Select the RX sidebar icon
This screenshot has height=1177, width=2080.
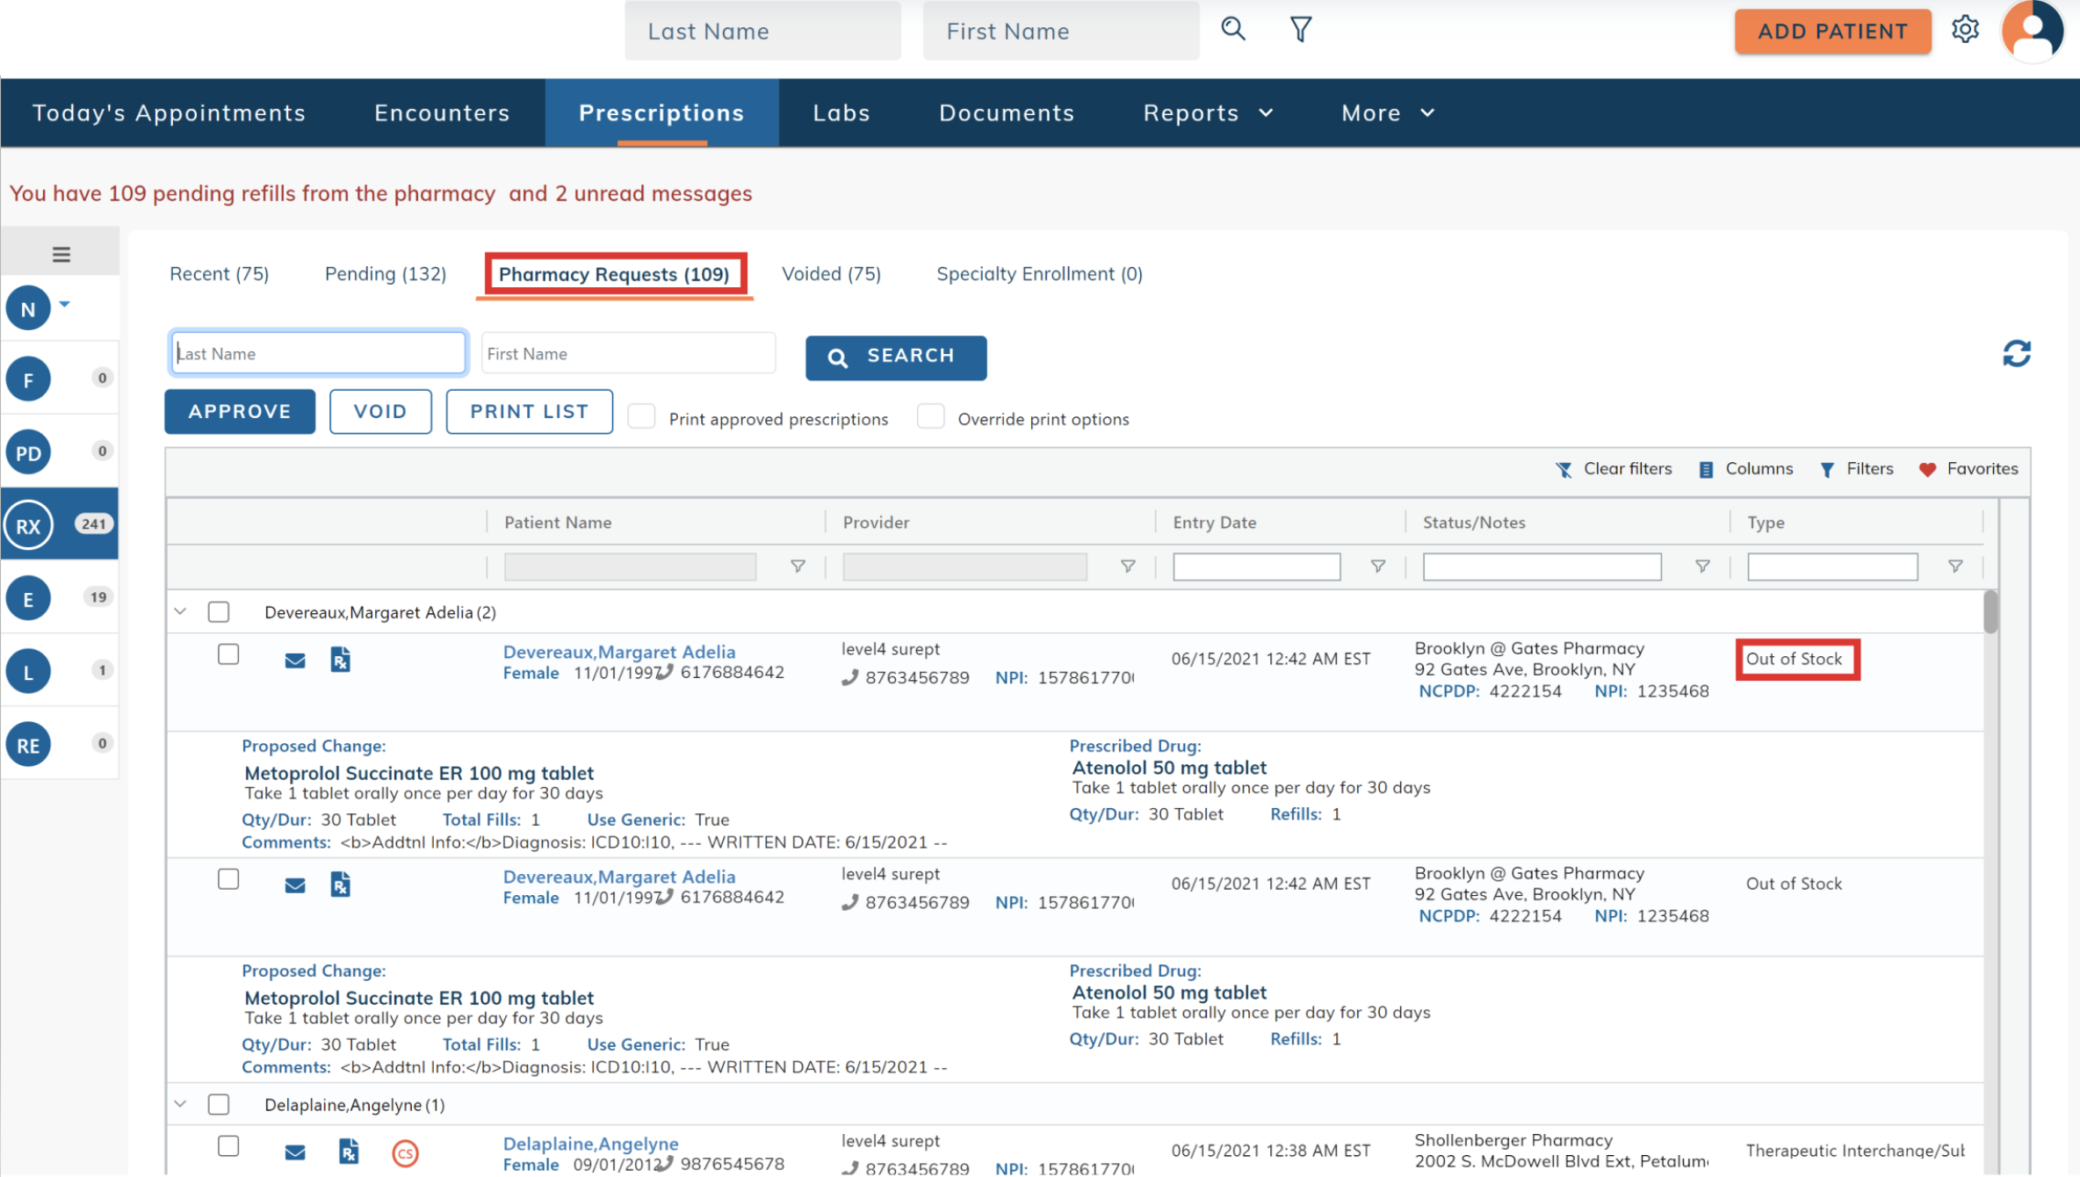[29, 525]
